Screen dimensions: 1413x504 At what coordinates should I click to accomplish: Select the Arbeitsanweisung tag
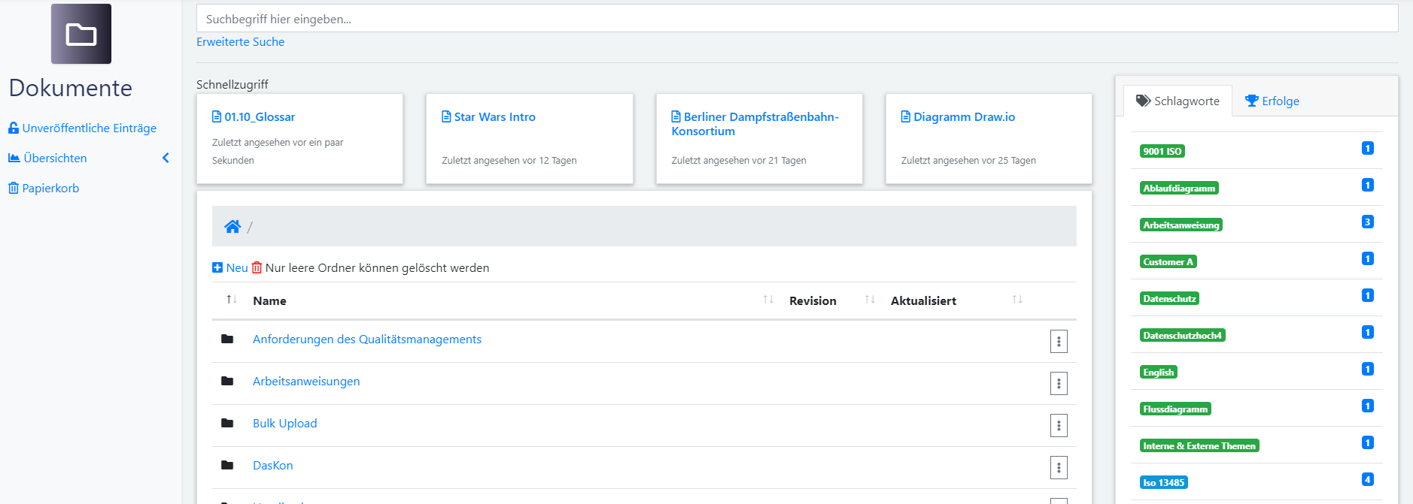(x=1181, y=225)
